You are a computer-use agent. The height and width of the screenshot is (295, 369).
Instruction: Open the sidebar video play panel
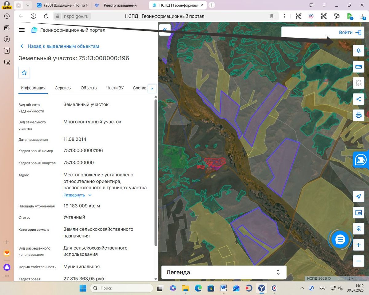pos(7,39)
